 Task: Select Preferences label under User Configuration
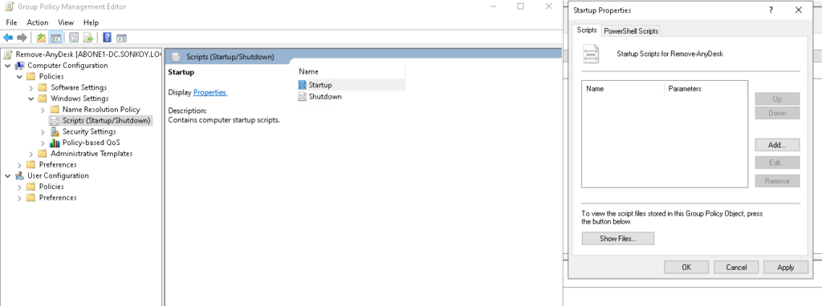pos(58,198)
